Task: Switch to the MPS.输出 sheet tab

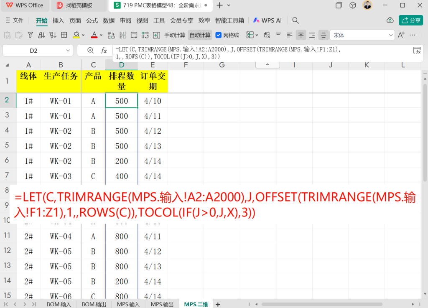Action: [162, 304]
